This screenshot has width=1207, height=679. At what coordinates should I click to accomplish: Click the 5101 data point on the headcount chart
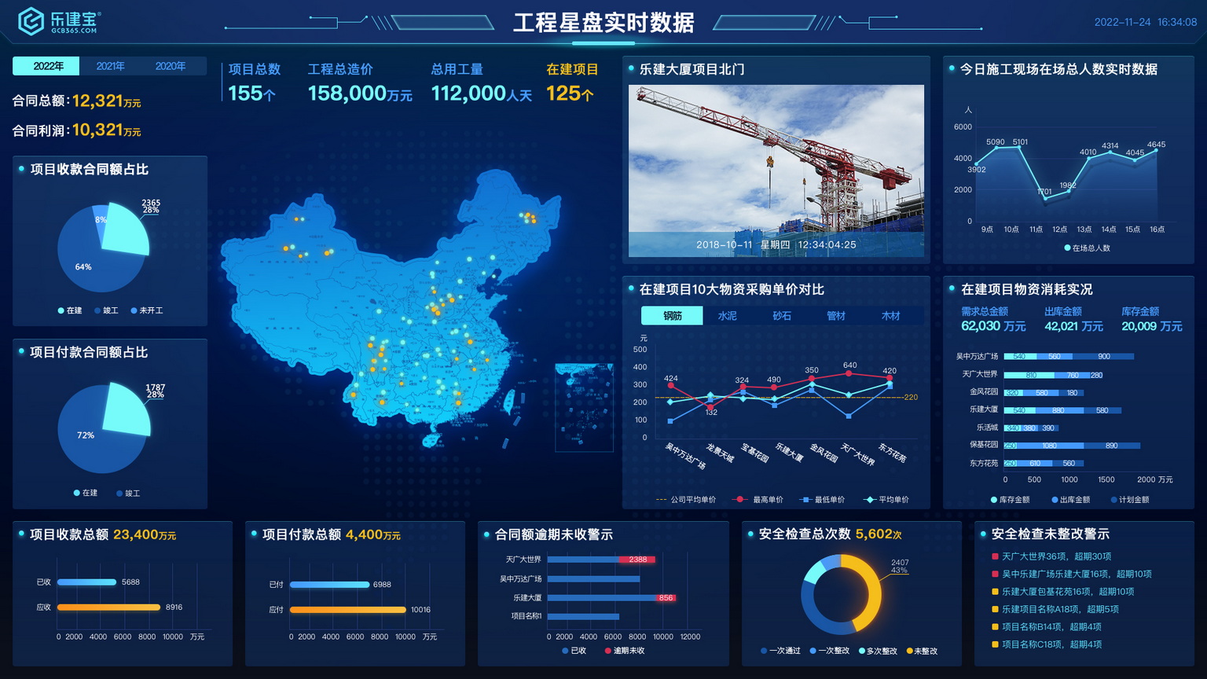(x=1020, y=147)
